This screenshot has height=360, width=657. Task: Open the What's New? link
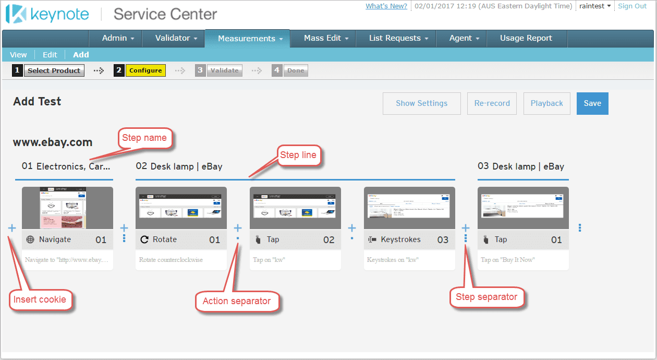pyautogui.click(x=386, y=6)
